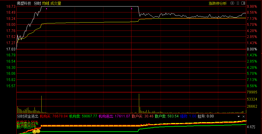Click the 均线 average line label

click(46, 4)
